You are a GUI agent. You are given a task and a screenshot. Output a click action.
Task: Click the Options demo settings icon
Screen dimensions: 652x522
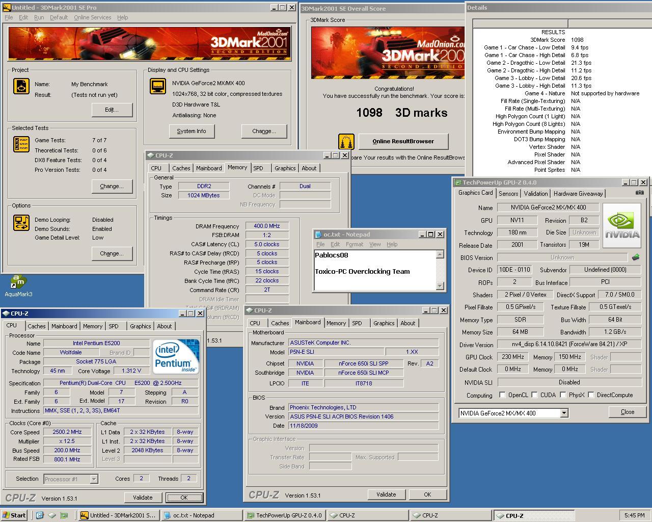click(x=21, y=223)
